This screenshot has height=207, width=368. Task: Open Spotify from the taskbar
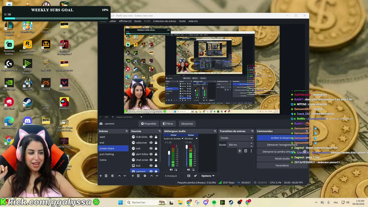point(214,202)
